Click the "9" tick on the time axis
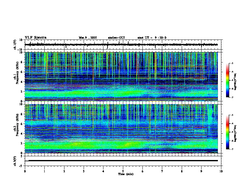This screenshot has height=192, width=249. pyautogui.click(x=202, y=171)
